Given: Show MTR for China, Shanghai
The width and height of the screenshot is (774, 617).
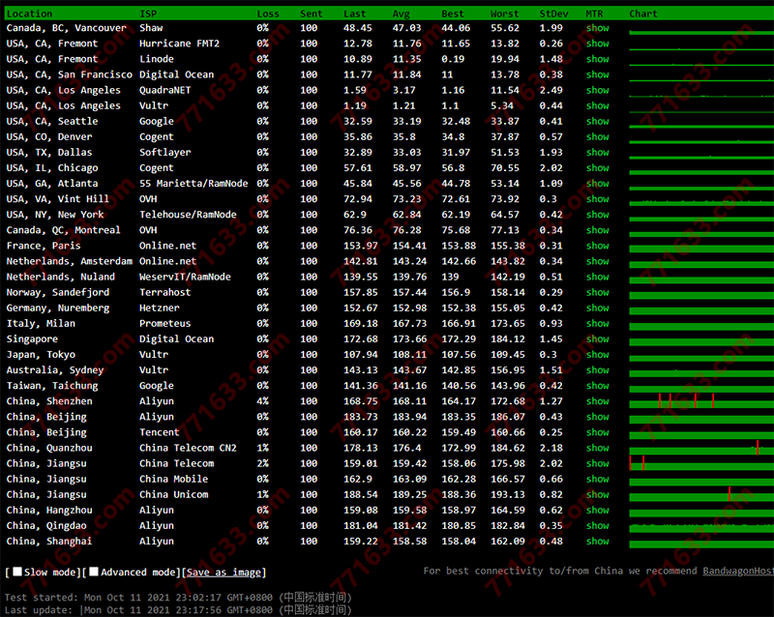Looking at the screenshot, I should [597, 541].
